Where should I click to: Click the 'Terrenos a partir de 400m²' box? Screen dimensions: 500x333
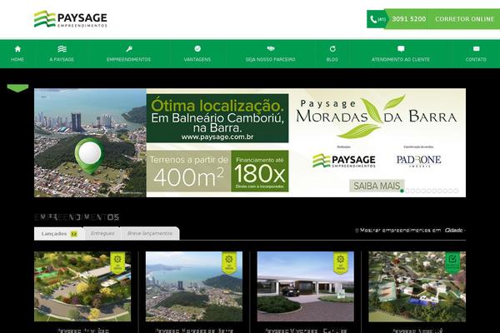pos(188,171)
